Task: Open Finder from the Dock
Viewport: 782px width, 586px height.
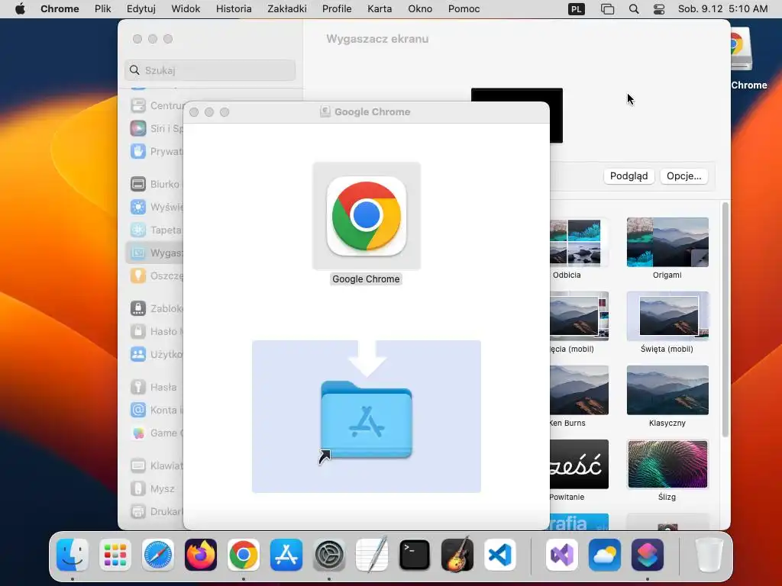Action: point(73,555)
